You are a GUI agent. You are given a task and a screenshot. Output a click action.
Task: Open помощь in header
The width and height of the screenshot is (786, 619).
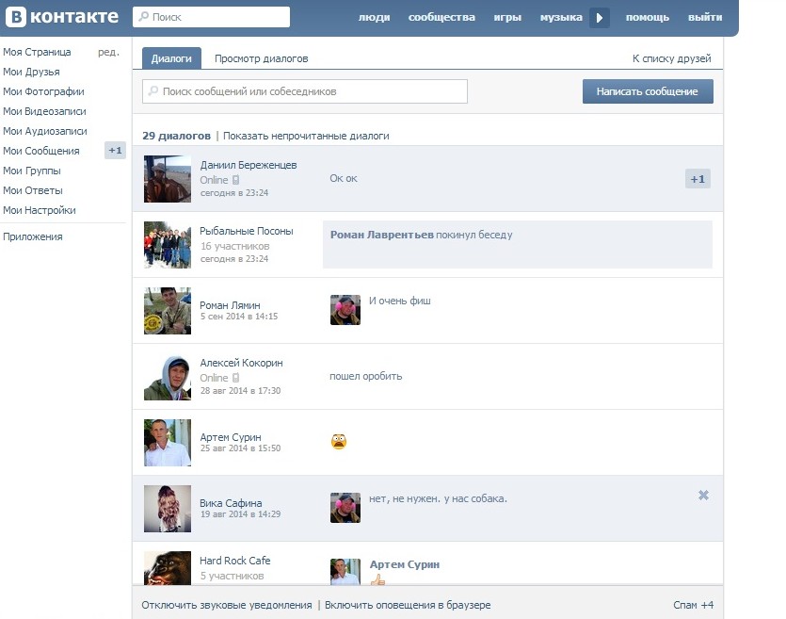647,17
